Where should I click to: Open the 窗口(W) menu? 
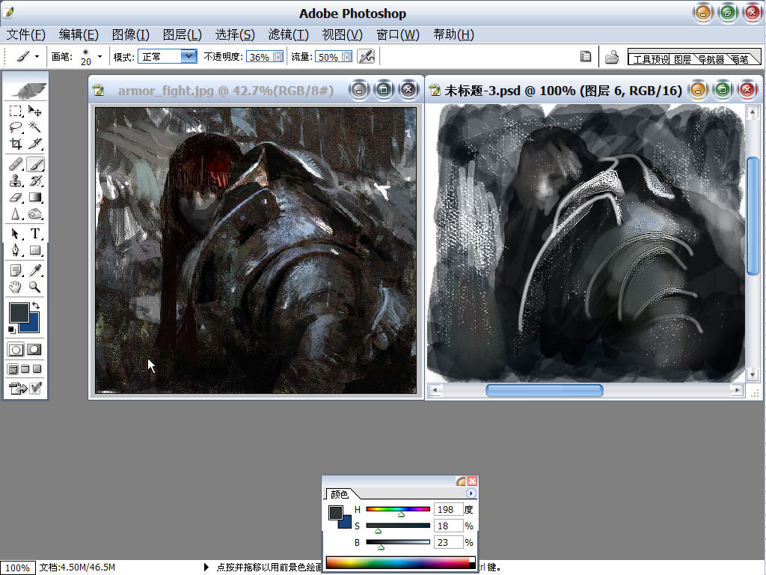pos(398,34)
